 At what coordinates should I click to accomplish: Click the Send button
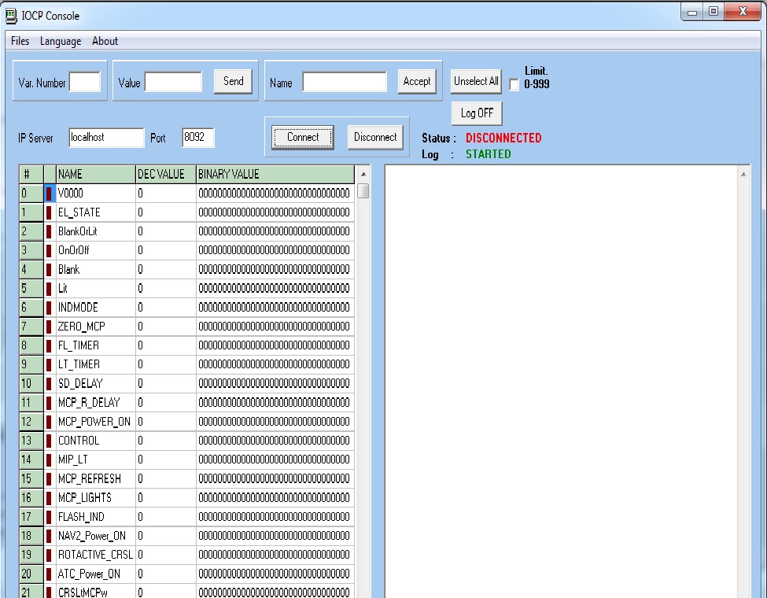point(234,81)
